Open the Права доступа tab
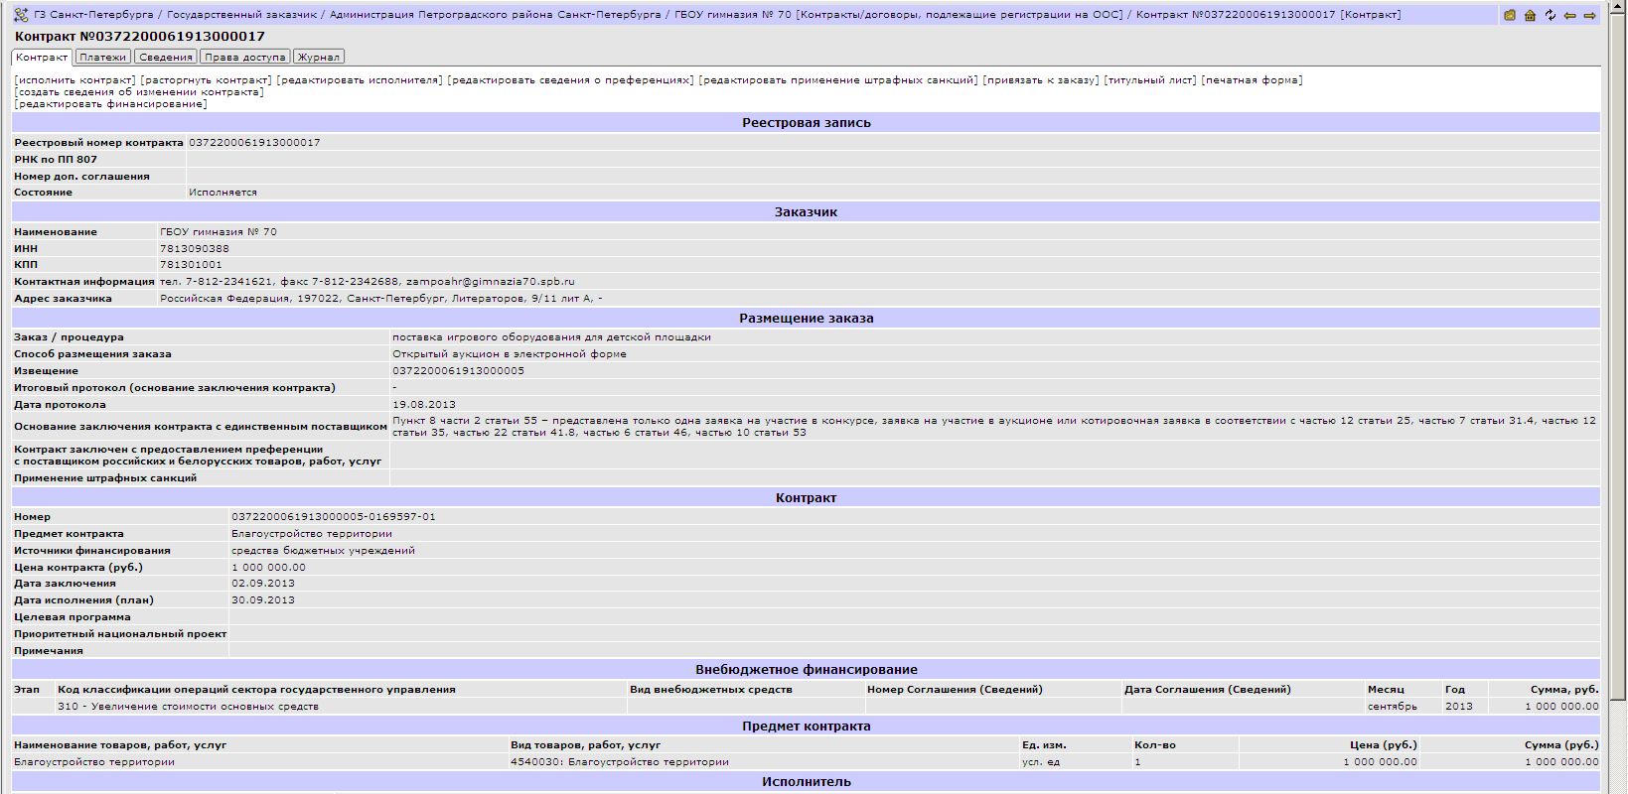 point(245,58)
